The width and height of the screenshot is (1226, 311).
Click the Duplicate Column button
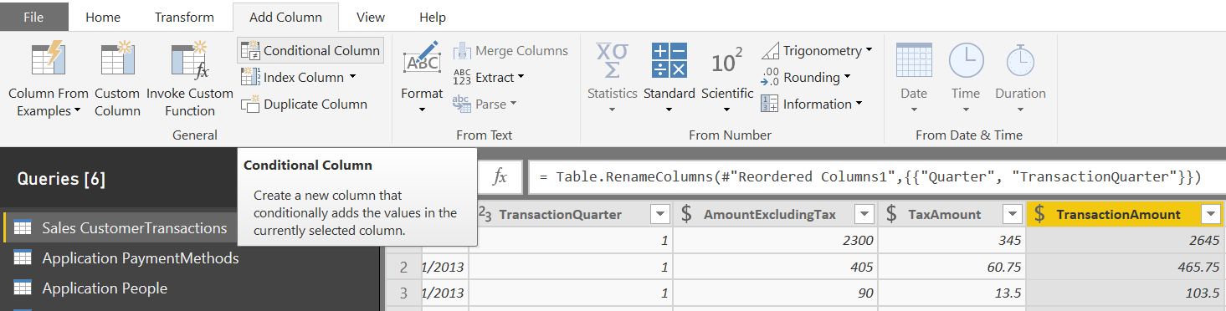305,104
